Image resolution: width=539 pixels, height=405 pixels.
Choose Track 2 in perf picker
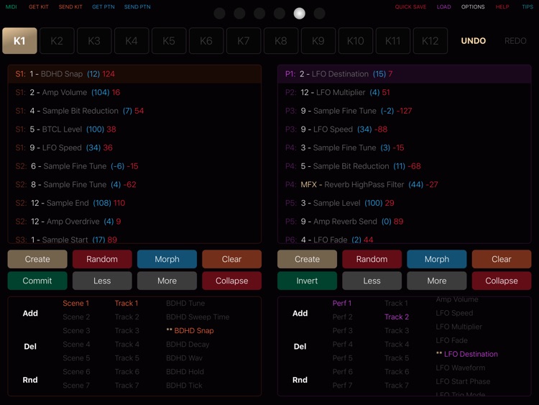[397, 317]
